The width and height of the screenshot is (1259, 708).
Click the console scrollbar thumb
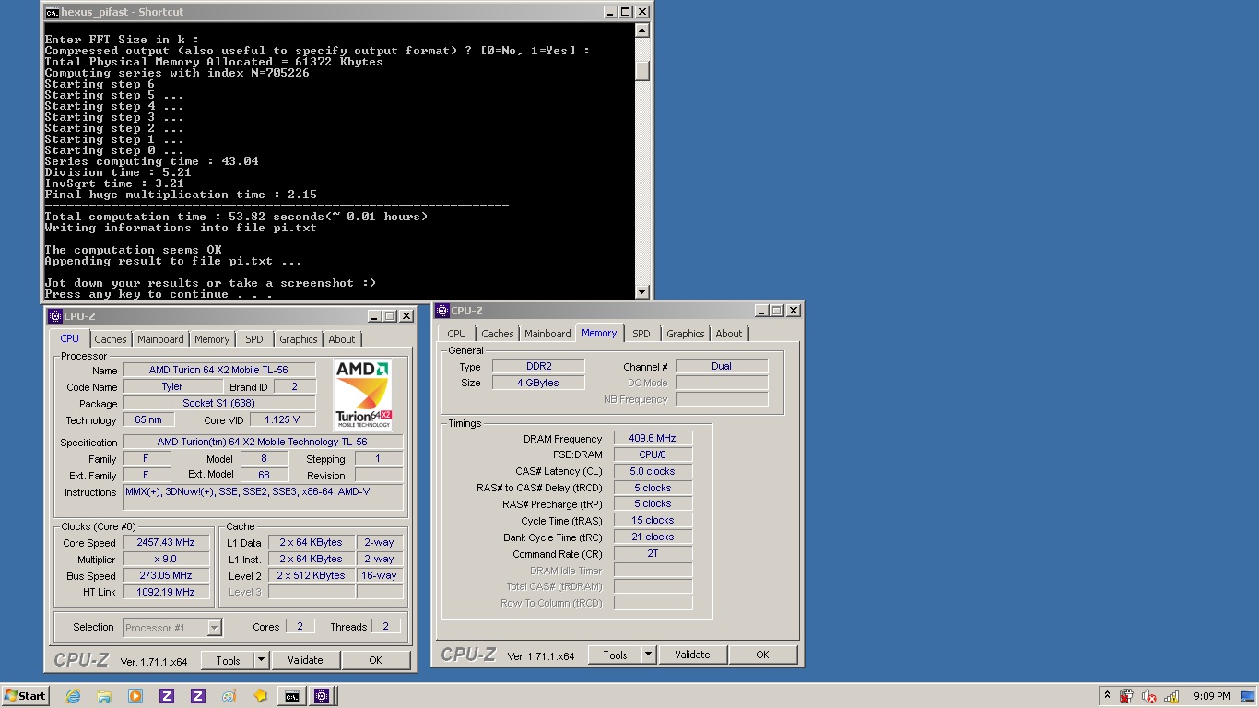[x=642, y=71]
